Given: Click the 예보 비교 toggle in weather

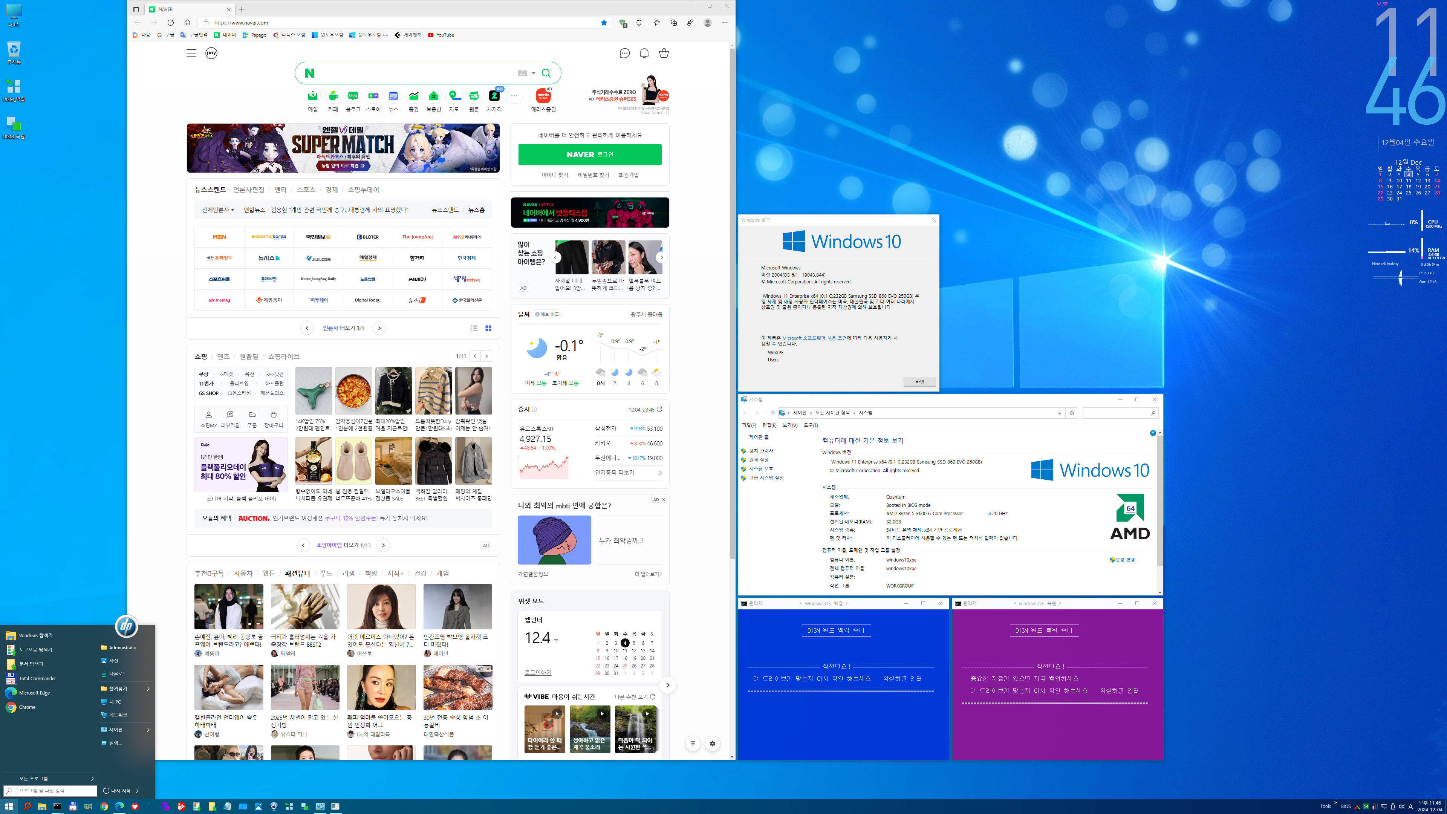Looking at the screenshot, I should coord(547,315).
